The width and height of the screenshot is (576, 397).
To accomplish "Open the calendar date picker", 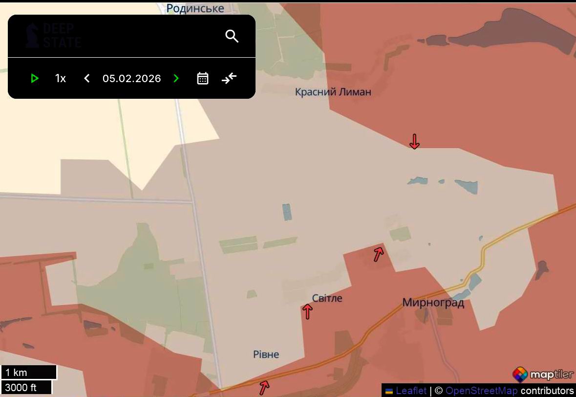I will [x=202, y=78].
